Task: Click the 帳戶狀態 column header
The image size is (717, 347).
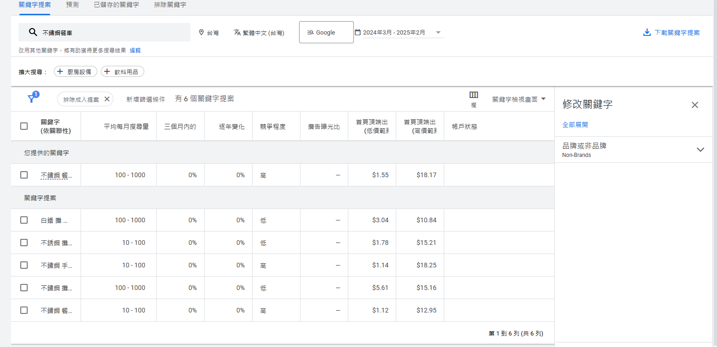Action: [464, 126]
